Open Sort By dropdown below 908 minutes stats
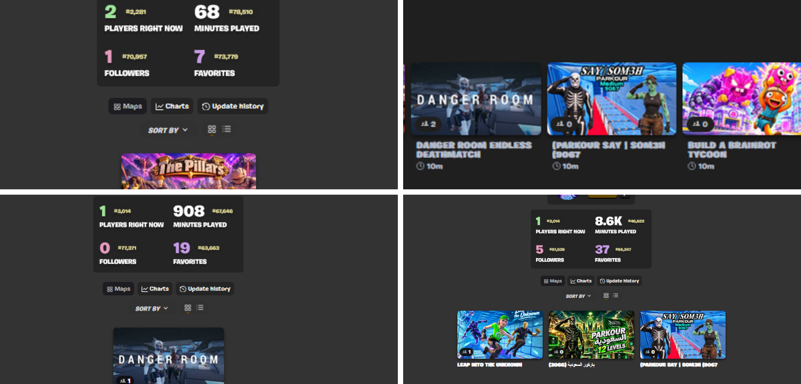Screen dimensions: 801x384 click(x=152, y=309)
